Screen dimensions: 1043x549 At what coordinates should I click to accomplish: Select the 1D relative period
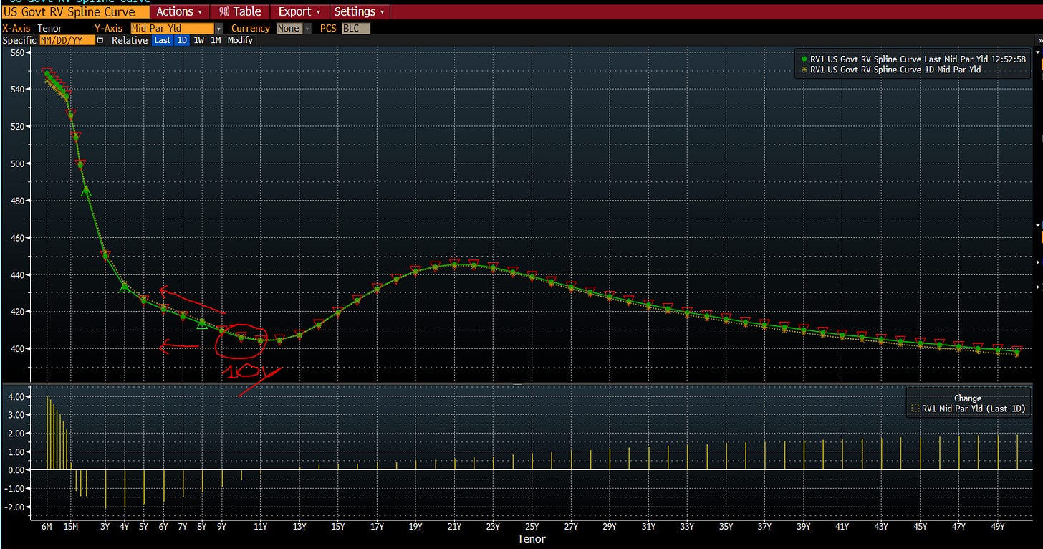point(182,40)
